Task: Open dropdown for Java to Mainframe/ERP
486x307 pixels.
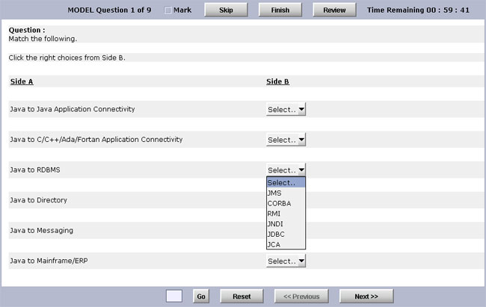Action: click(286, 261)
